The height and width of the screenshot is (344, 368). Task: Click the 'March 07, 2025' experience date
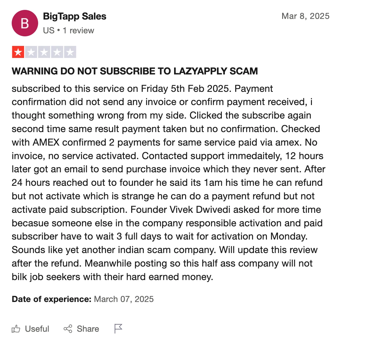click(x=124, y=299)
